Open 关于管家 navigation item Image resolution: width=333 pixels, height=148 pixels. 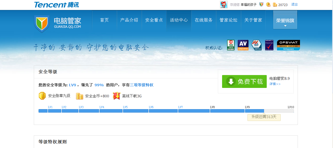tap(253, 20)
